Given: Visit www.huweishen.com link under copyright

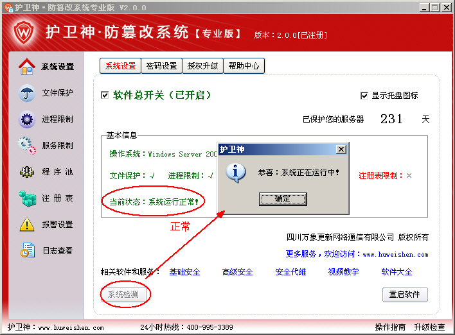Looking at the screenshot, I should [395, 254].
